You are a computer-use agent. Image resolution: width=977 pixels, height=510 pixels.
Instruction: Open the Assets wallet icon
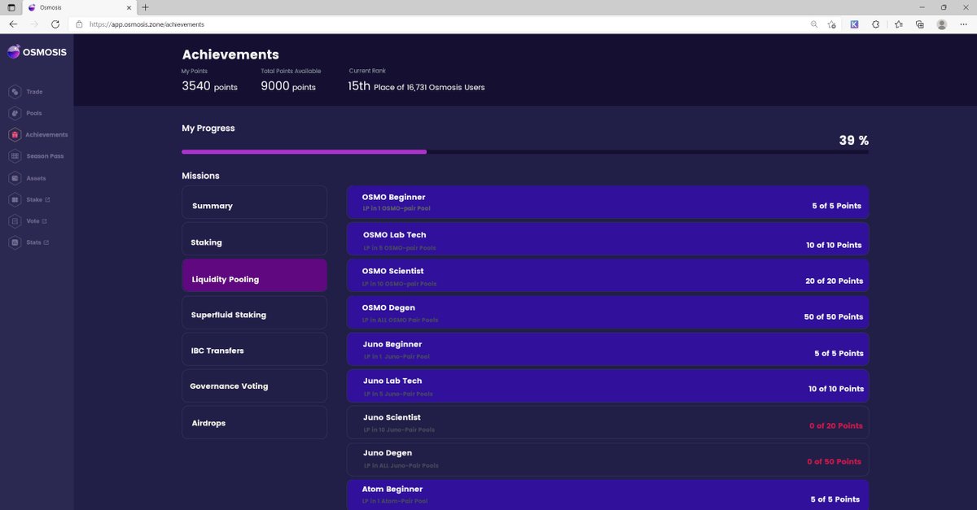click(15, 178)
